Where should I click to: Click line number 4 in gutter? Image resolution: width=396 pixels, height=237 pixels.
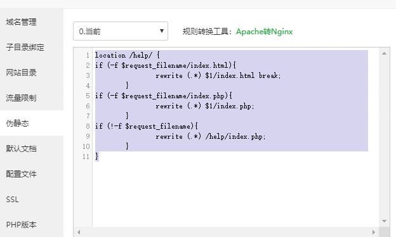pos(88,86)
